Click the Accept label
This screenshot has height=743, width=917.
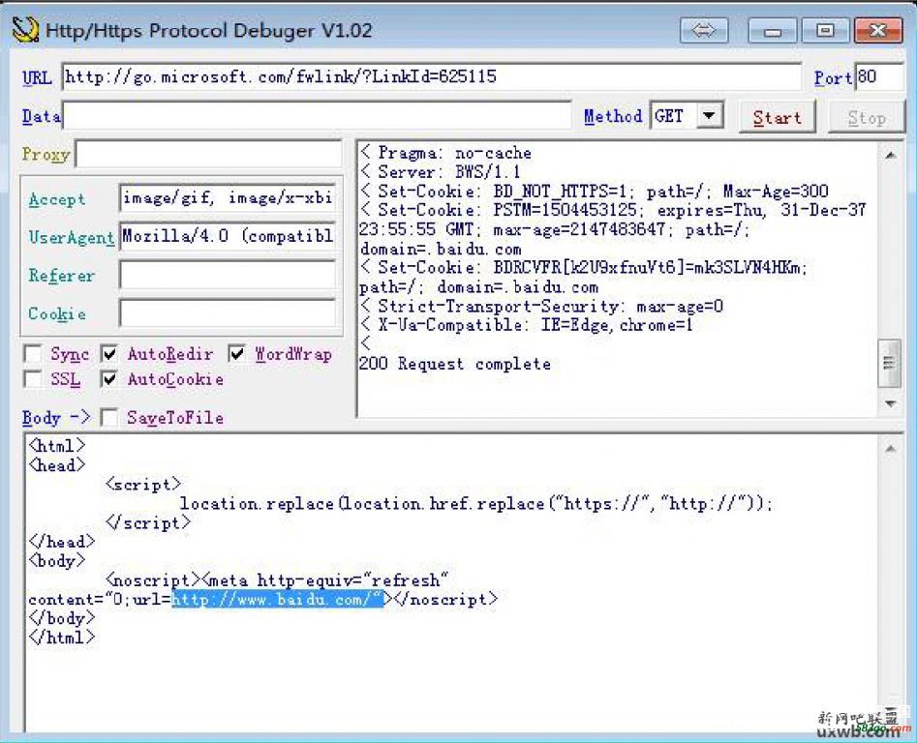[x=57, y=199]
